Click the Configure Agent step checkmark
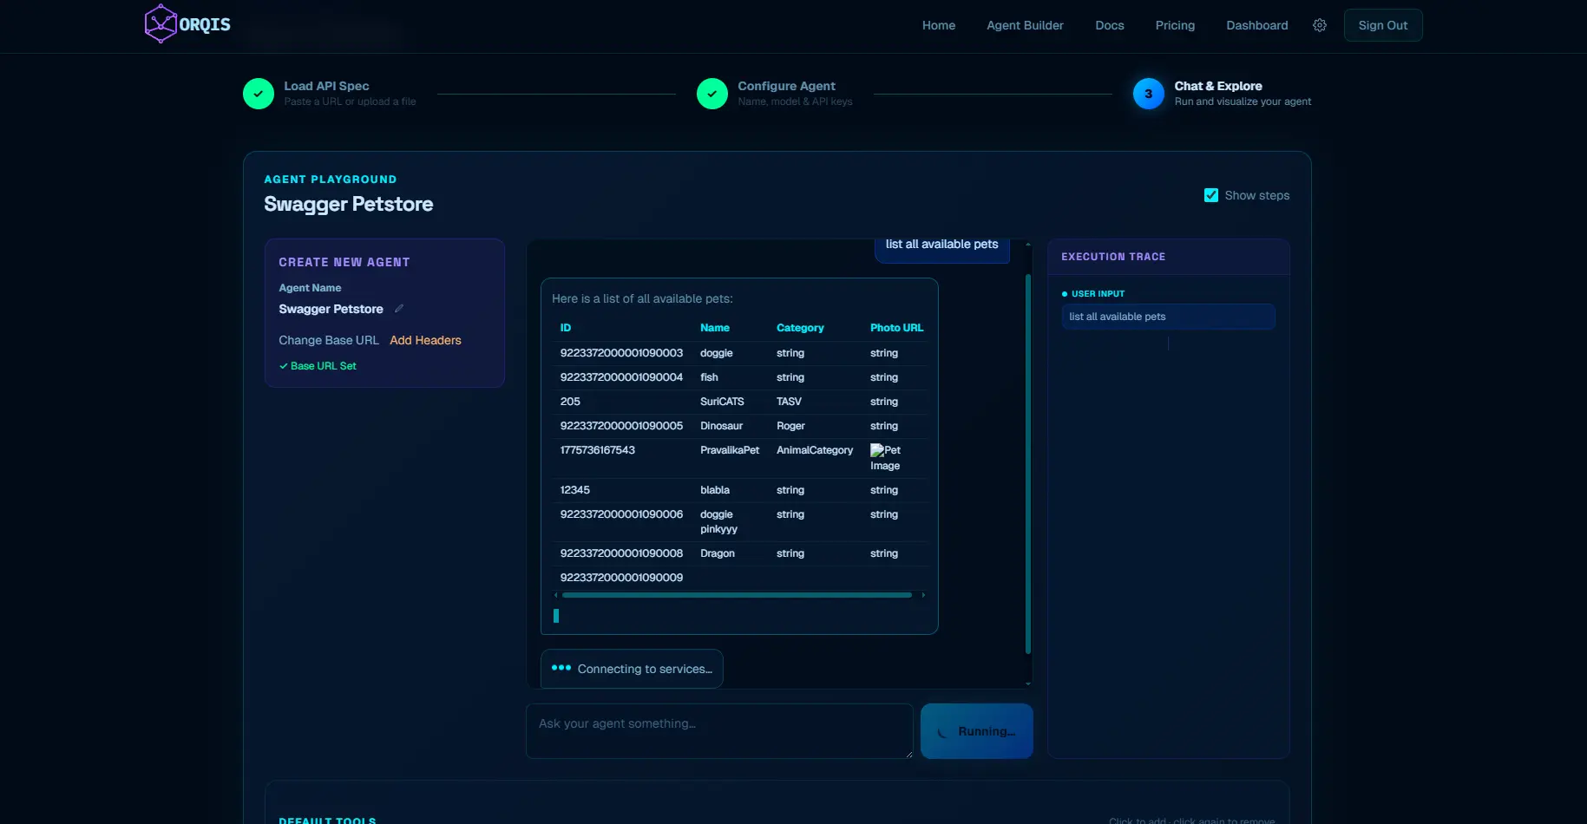The width and height of the screenshot is (1587, 824). point(712,94)
